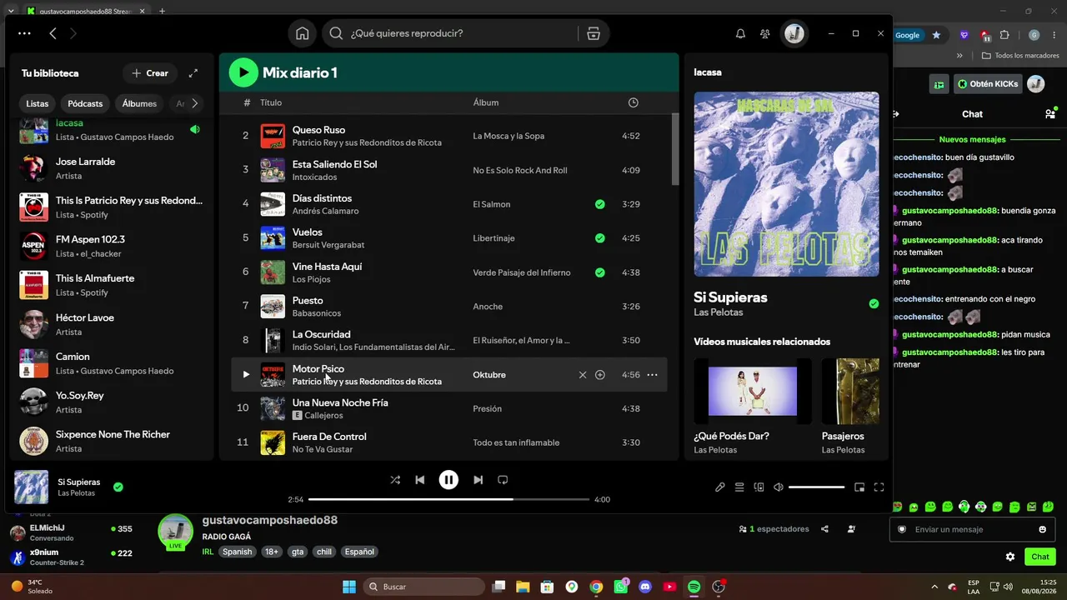Viewport: 1067px width, 600px height.
Task: Open emoji picker in chat input
Action: pyautogui.click(x=1042, y=529)
